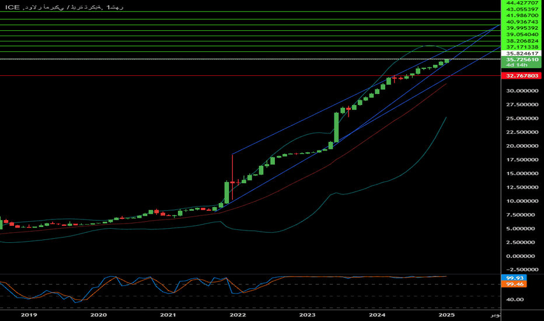Select the 43.055397 price level label
This screenshot has height=321, width=544.
coord(522,9)
